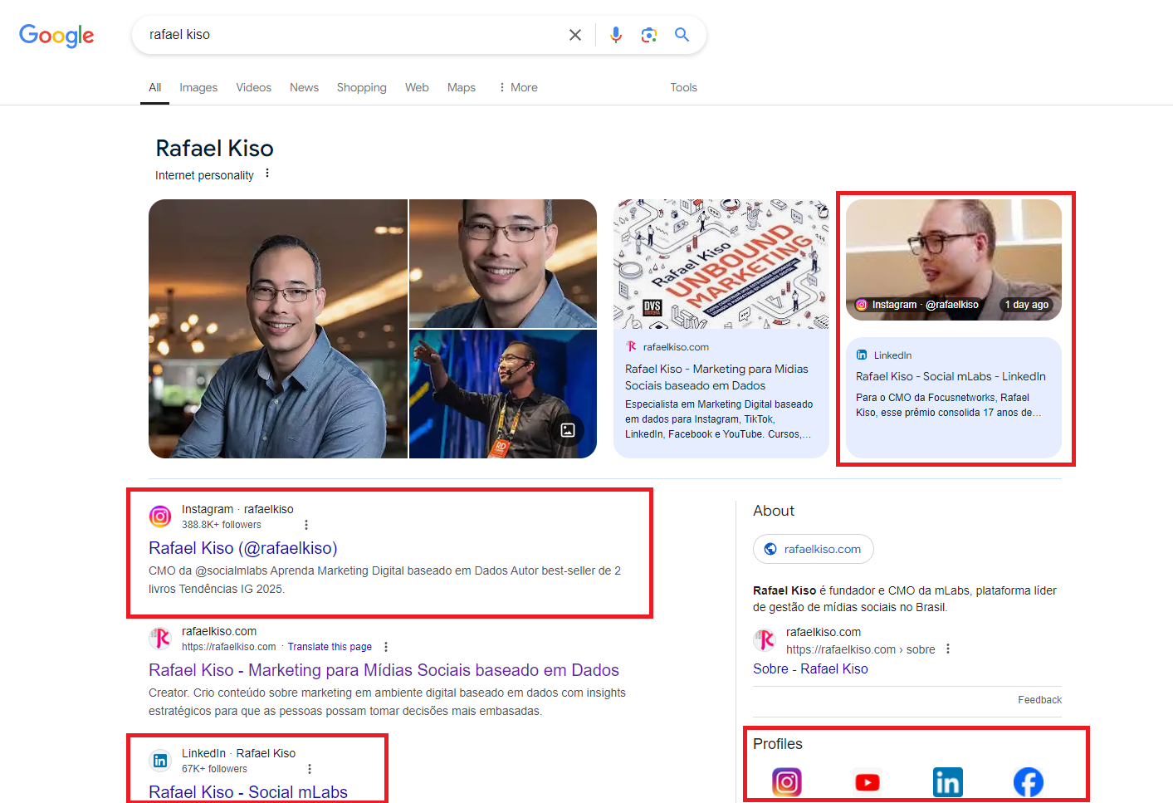Click Translate this page link
The width and height of the screenshot is (1173, 803).
[330, 647]
